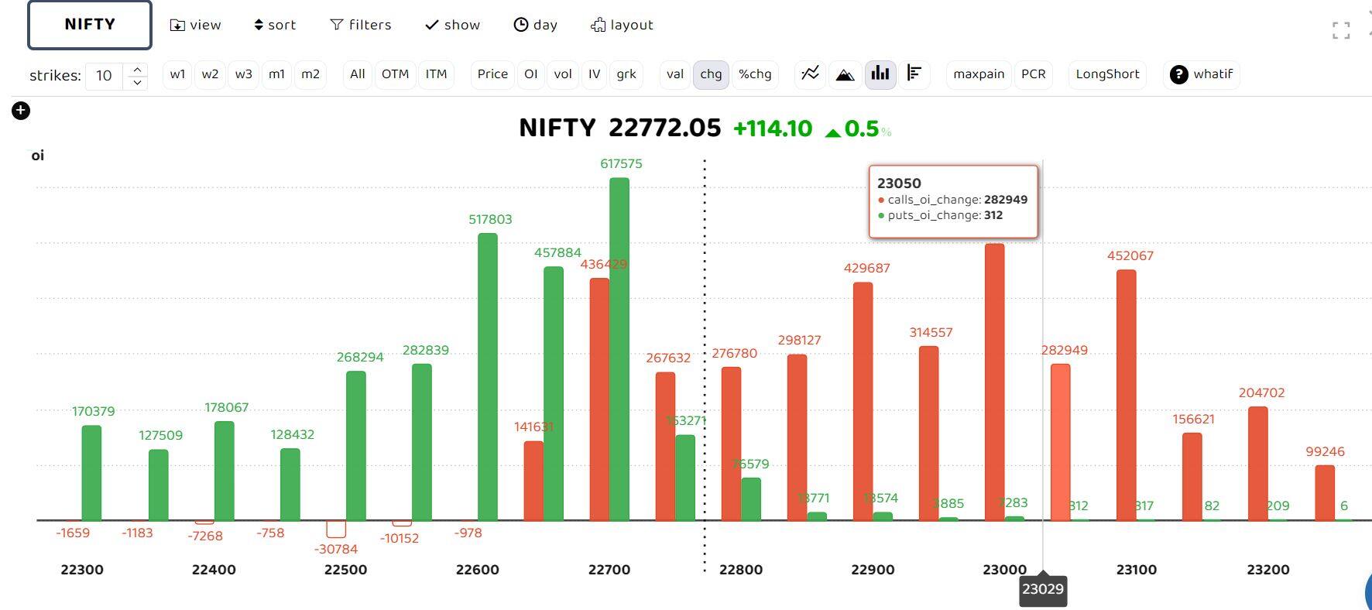
Task: Click the day clock icon
Action: (x=521, y=25)
